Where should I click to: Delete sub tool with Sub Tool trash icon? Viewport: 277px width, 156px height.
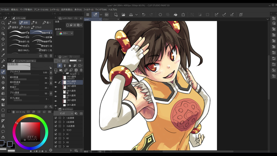(x=51, y=56)
